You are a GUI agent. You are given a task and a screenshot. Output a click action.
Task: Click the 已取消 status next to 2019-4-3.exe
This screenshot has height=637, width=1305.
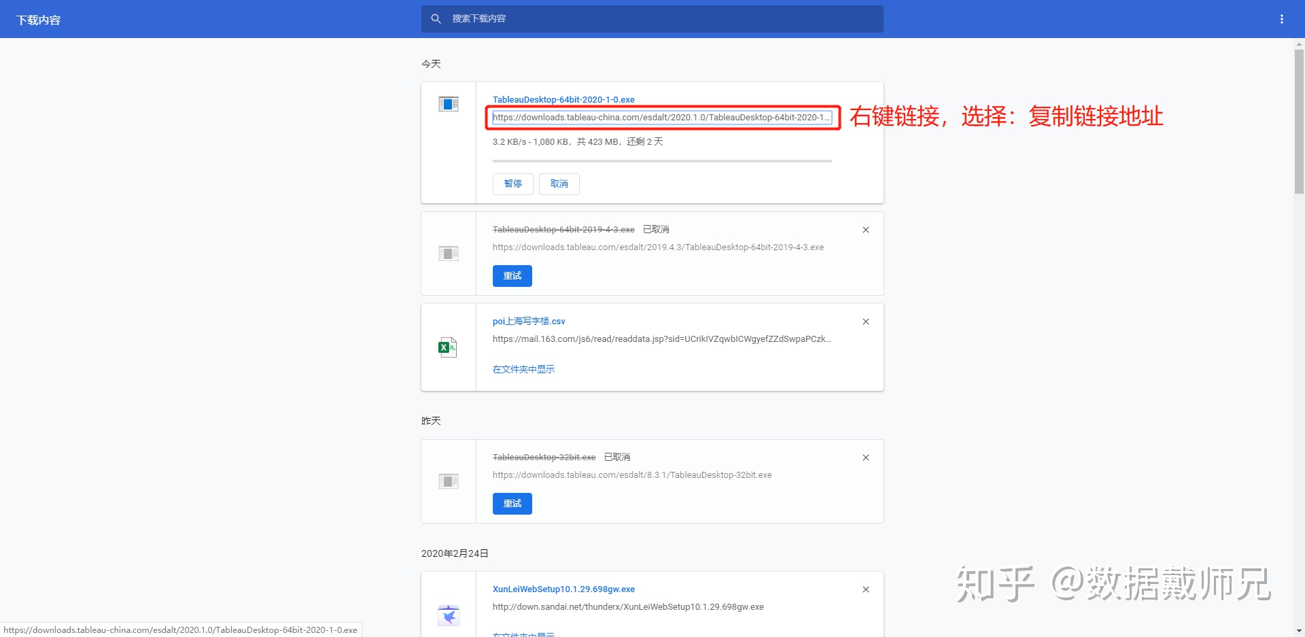(656, 230)
